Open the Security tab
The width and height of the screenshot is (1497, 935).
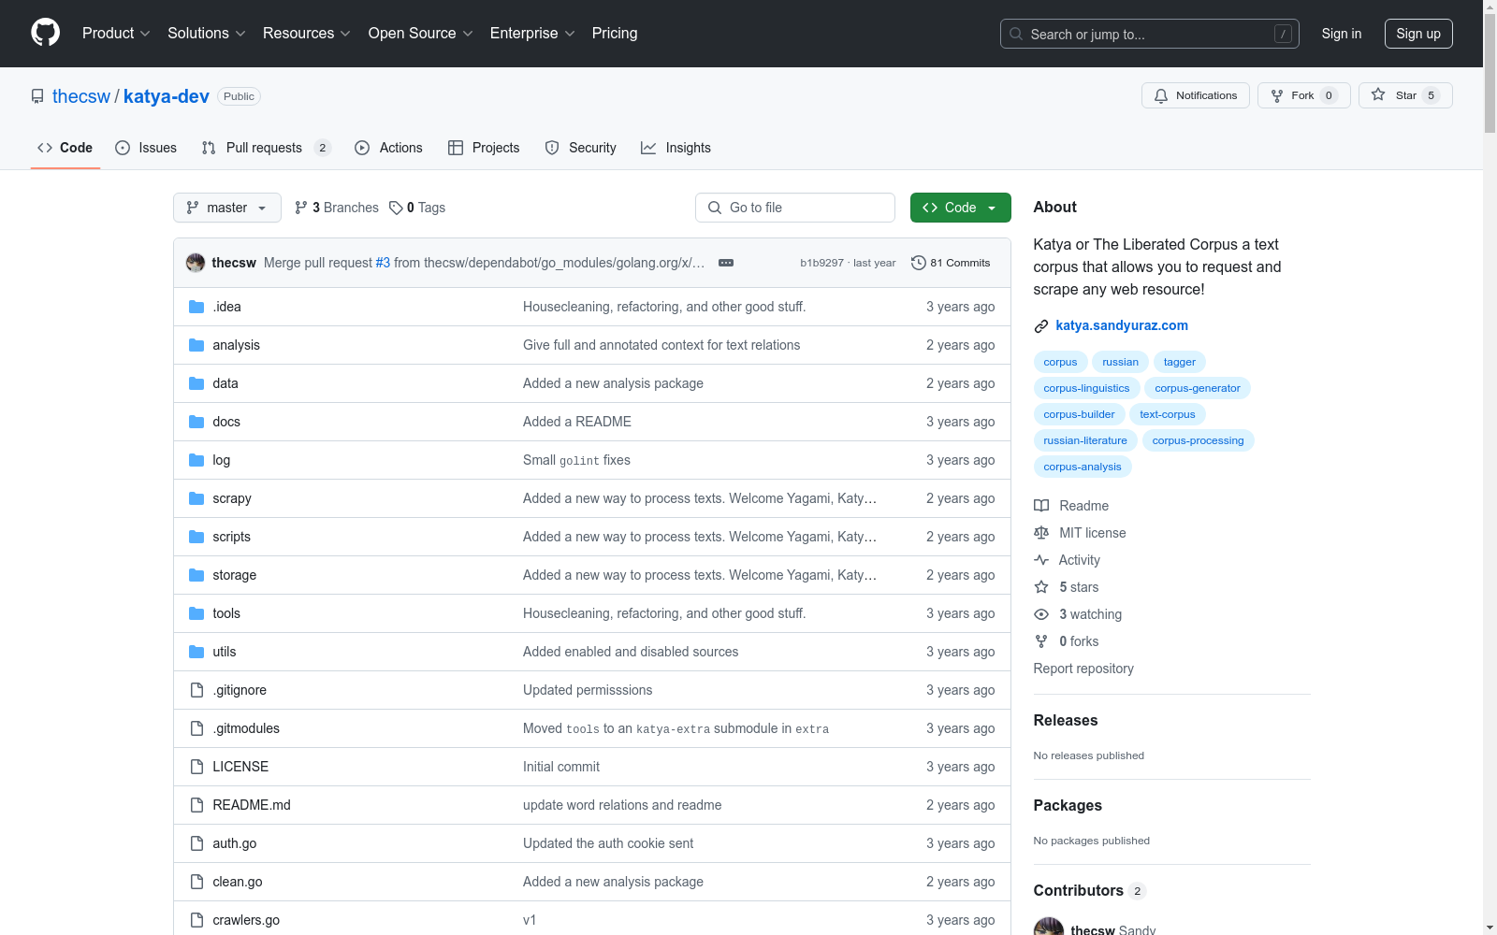(x=581, y=148)
